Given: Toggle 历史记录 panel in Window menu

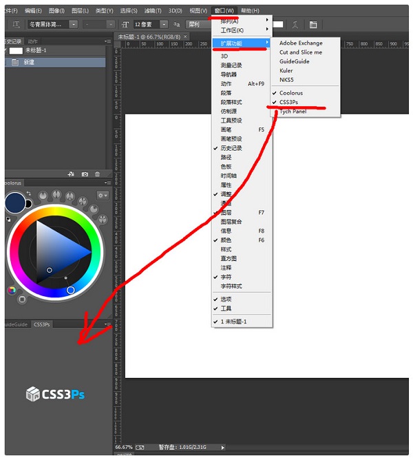Looking at the screenshot, I should coord(241,148).
